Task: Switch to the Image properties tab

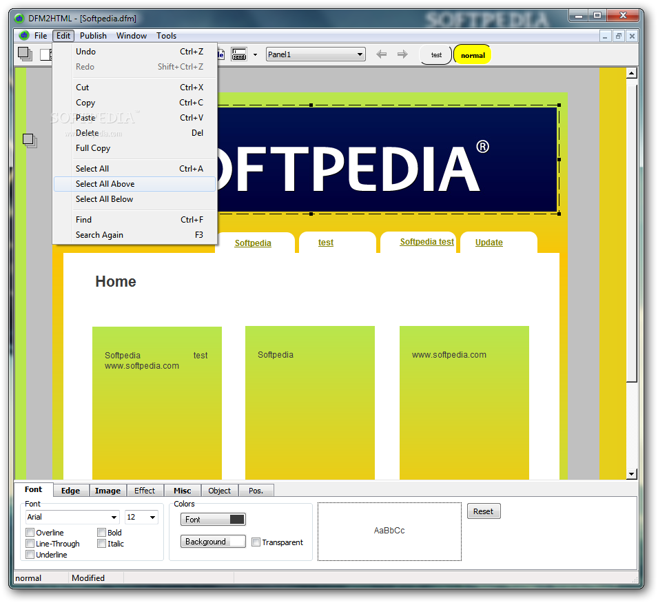Action: pyautogui.click(x=107, y=491)
